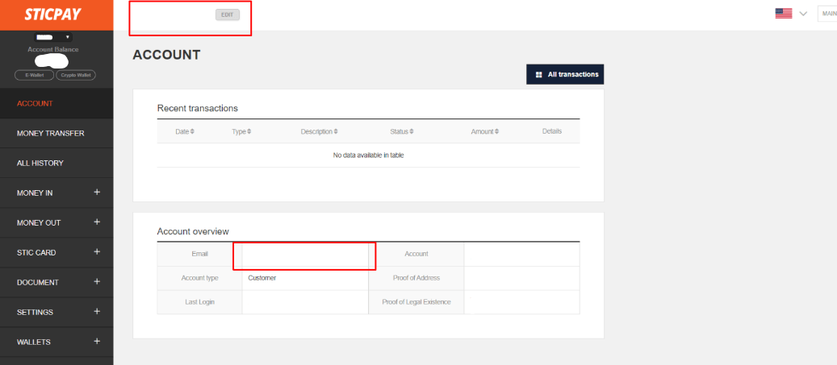Image resolution: width=837 pixels, height=365 pixels.
Task: Sort transactions by Status column arrows
Action: [411, 131]
